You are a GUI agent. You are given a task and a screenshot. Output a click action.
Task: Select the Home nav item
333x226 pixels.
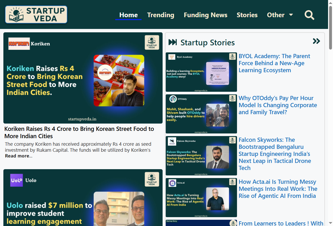[x=128, y=15]
